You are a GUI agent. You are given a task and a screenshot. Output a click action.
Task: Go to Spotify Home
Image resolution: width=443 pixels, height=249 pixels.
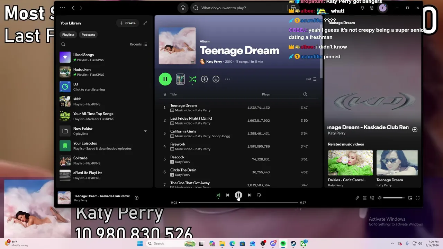[x=183, y=8]
